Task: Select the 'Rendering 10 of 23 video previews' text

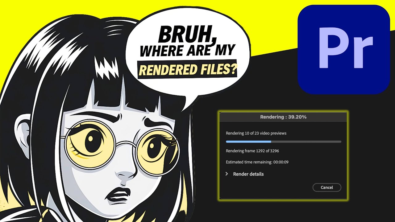Action: [256, 133]
